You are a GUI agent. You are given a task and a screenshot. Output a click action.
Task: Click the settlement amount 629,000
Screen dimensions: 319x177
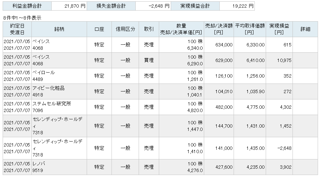point(219,60)
